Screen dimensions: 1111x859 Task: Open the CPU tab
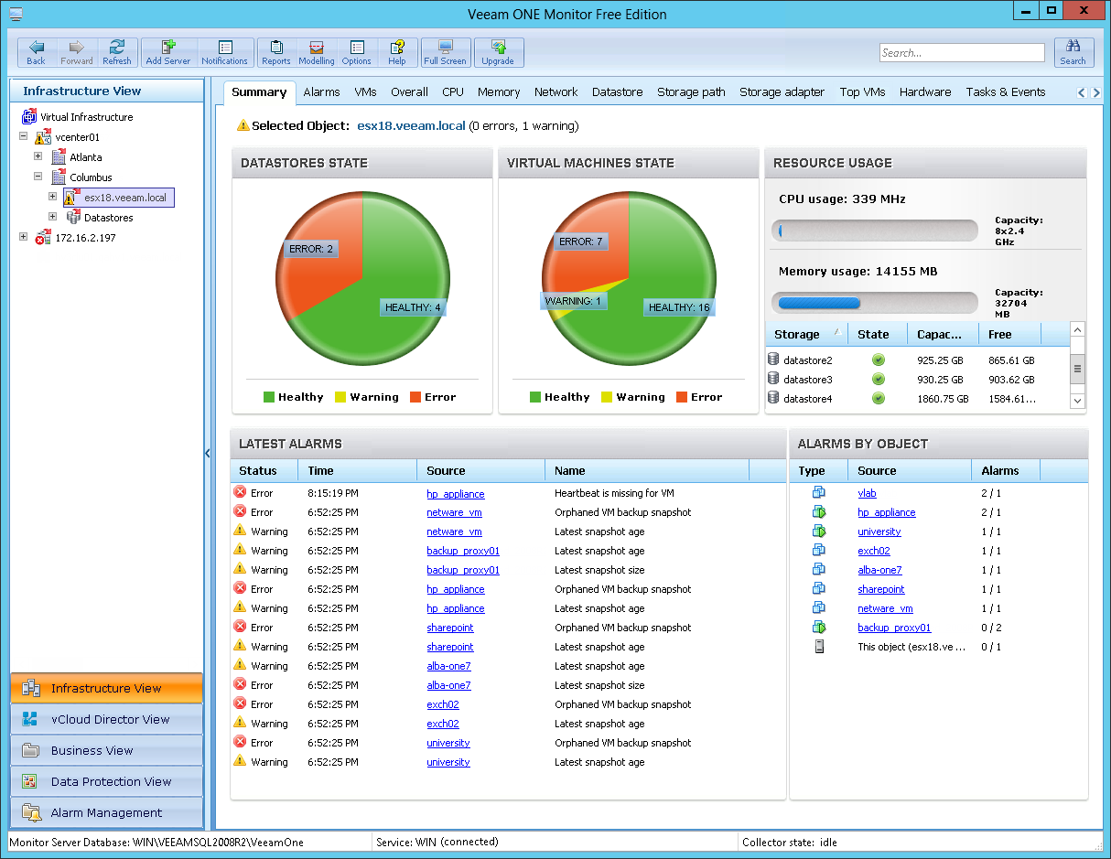[x=453, y=91]
